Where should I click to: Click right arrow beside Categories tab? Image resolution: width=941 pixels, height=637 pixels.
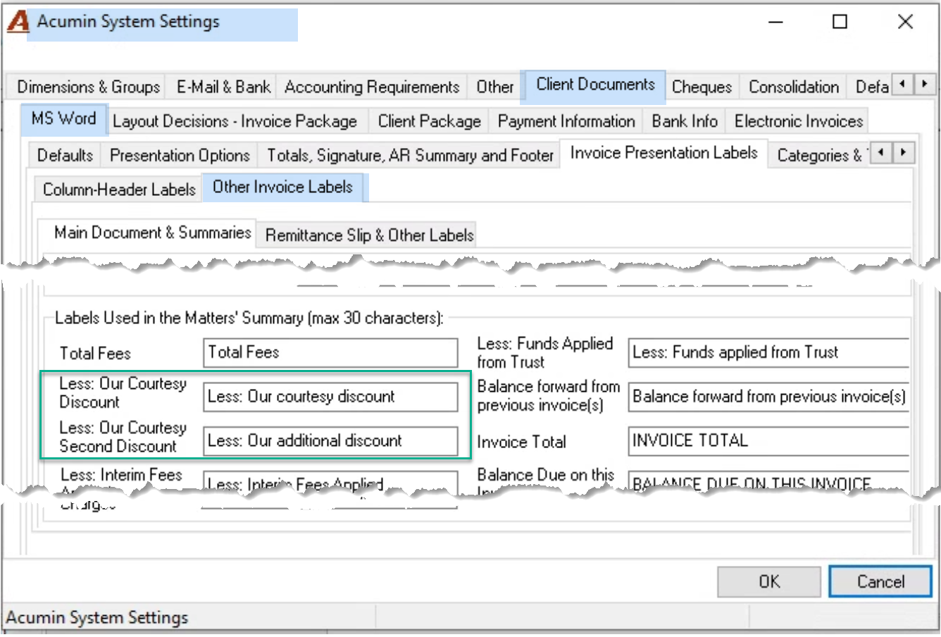tap(904, 153)
